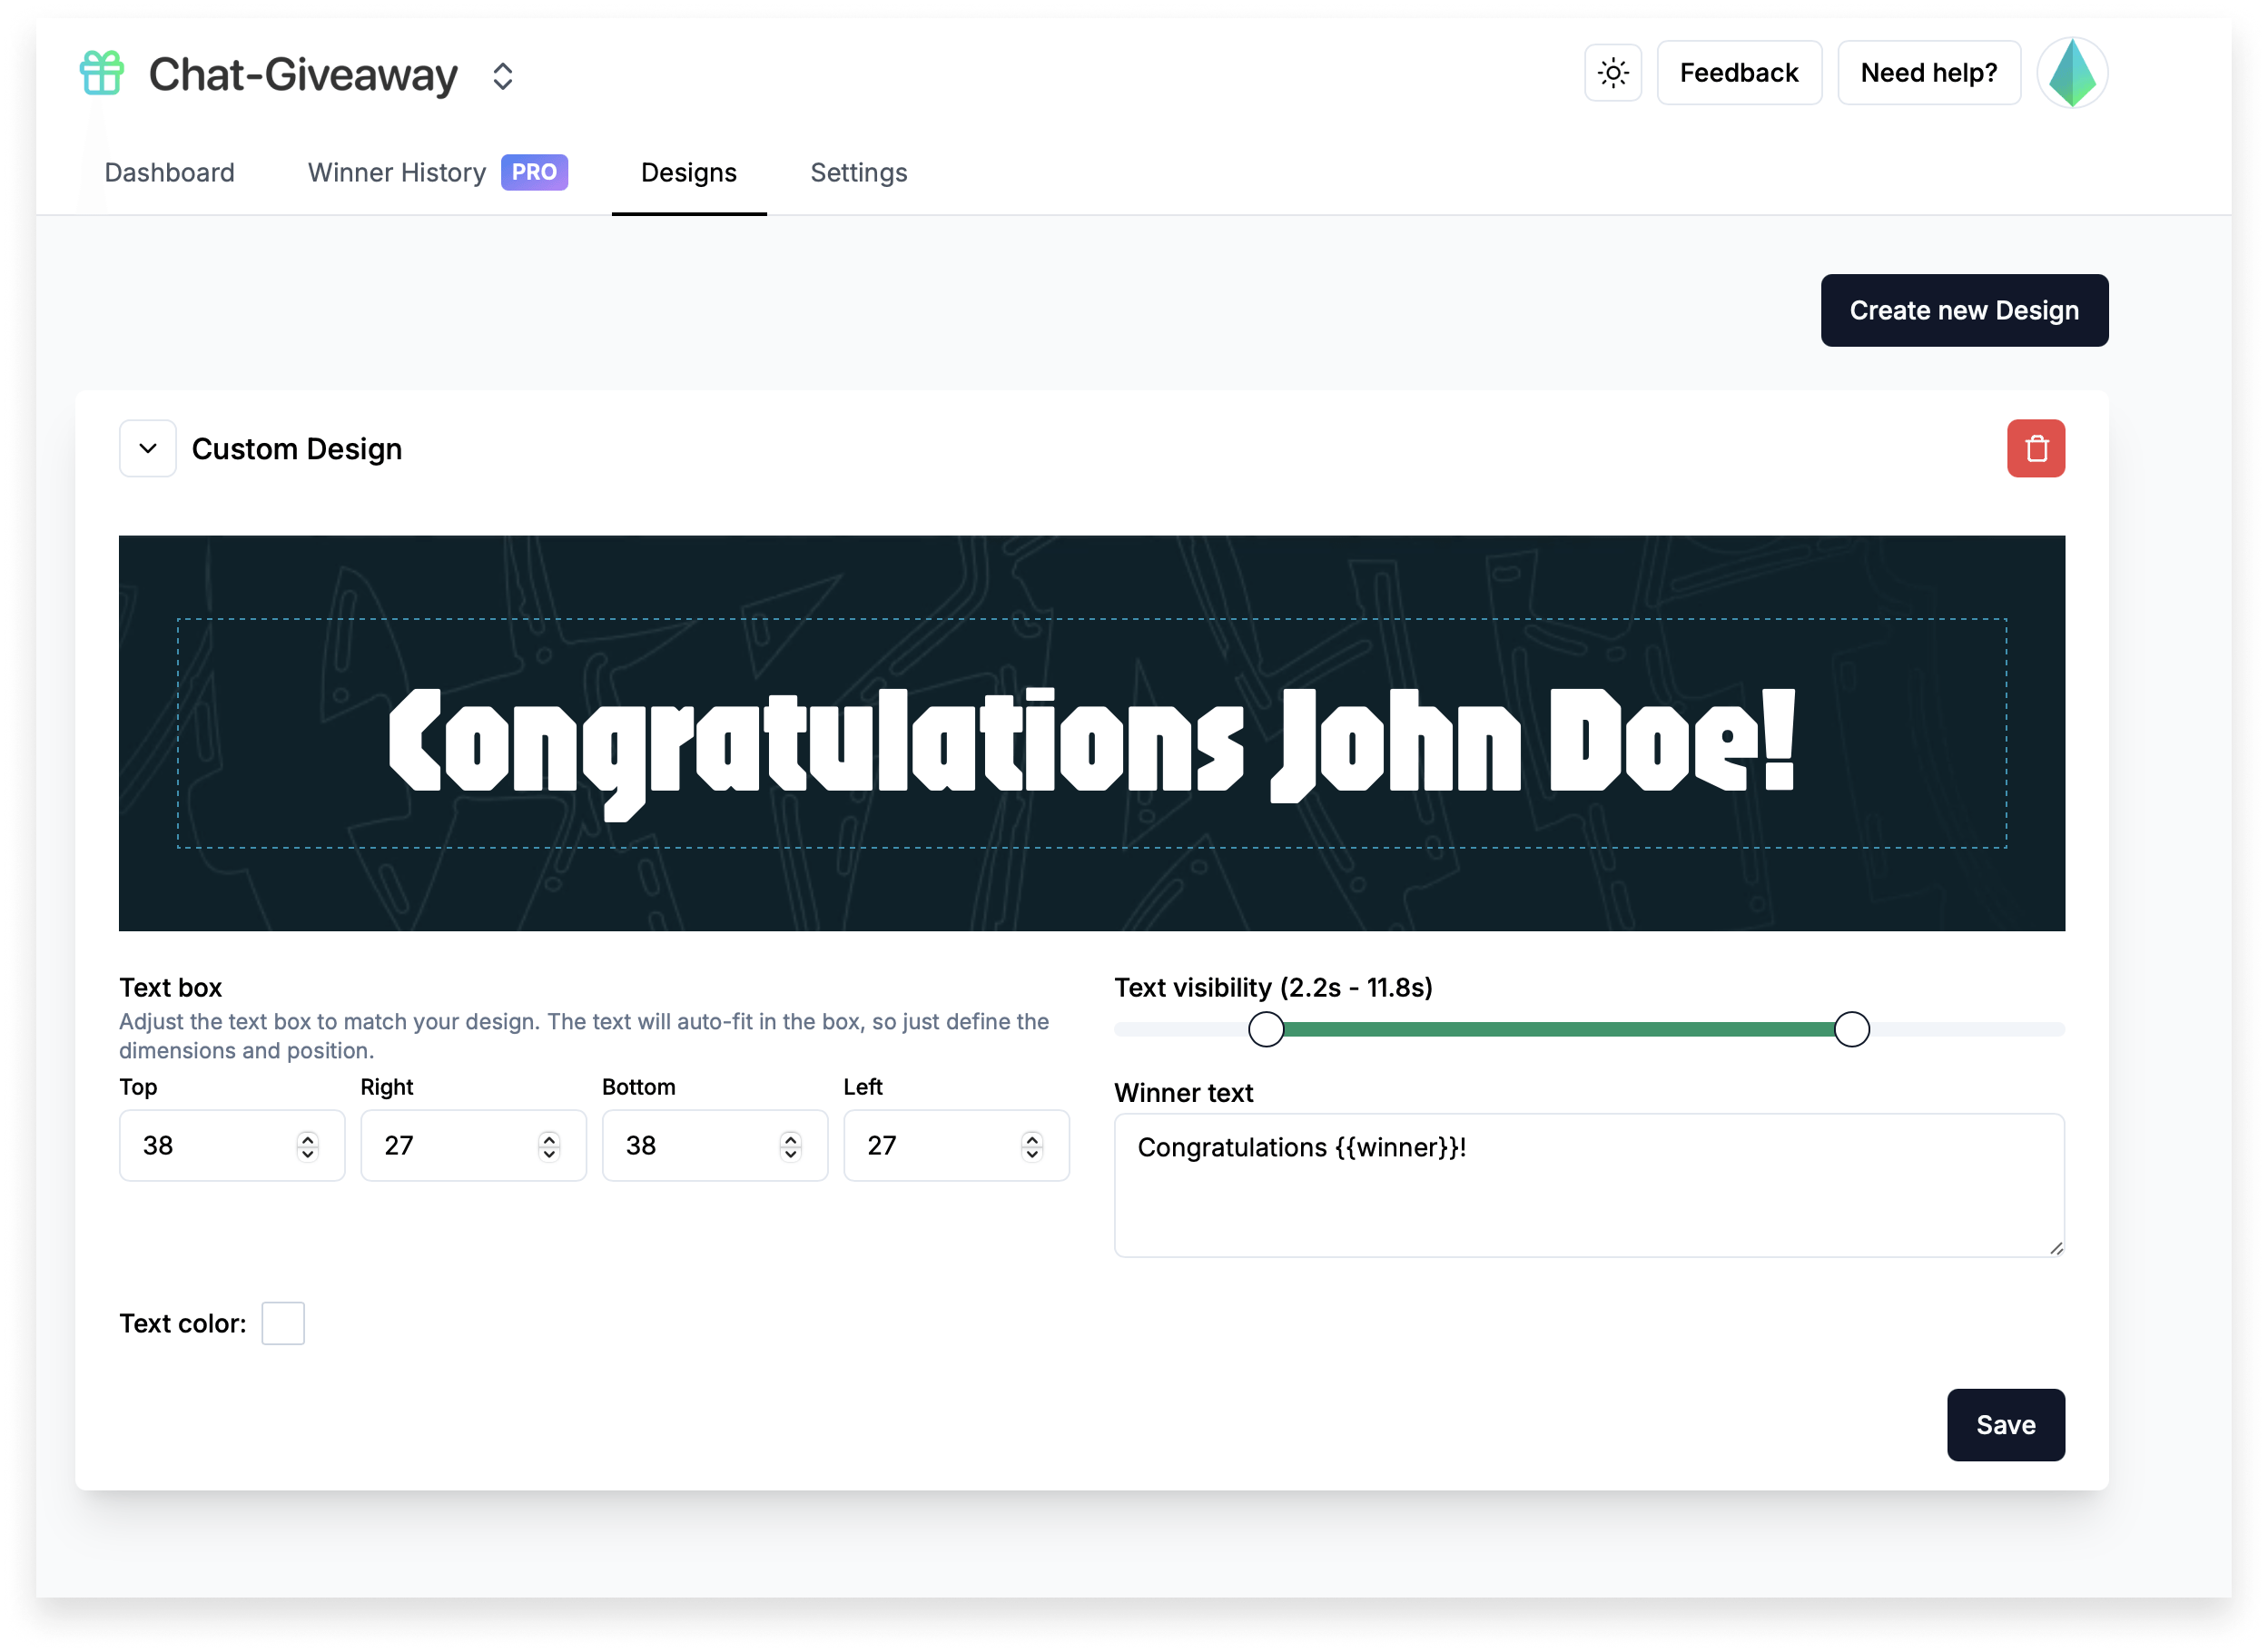
Task: Edit the Winner text input field
Action: (x=1588, y=1184)
